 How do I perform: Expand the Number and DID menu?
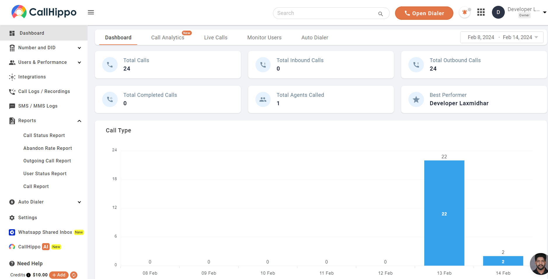tap(79, 48)
